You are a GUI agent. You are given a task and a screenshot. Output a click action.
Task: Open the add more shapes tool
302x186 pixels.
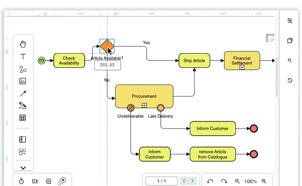pyautogui.click(x=22, y=152)
